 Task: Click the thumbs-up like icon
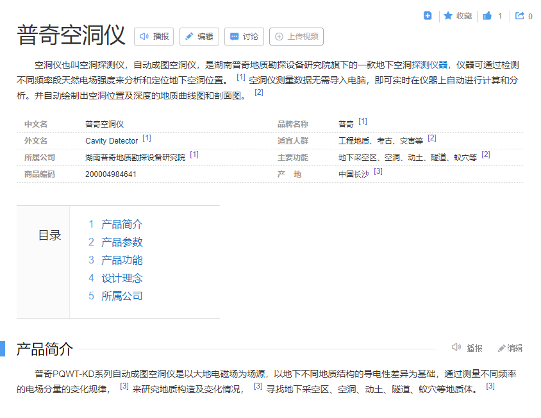pyautogui.click(x=487, y=15)
